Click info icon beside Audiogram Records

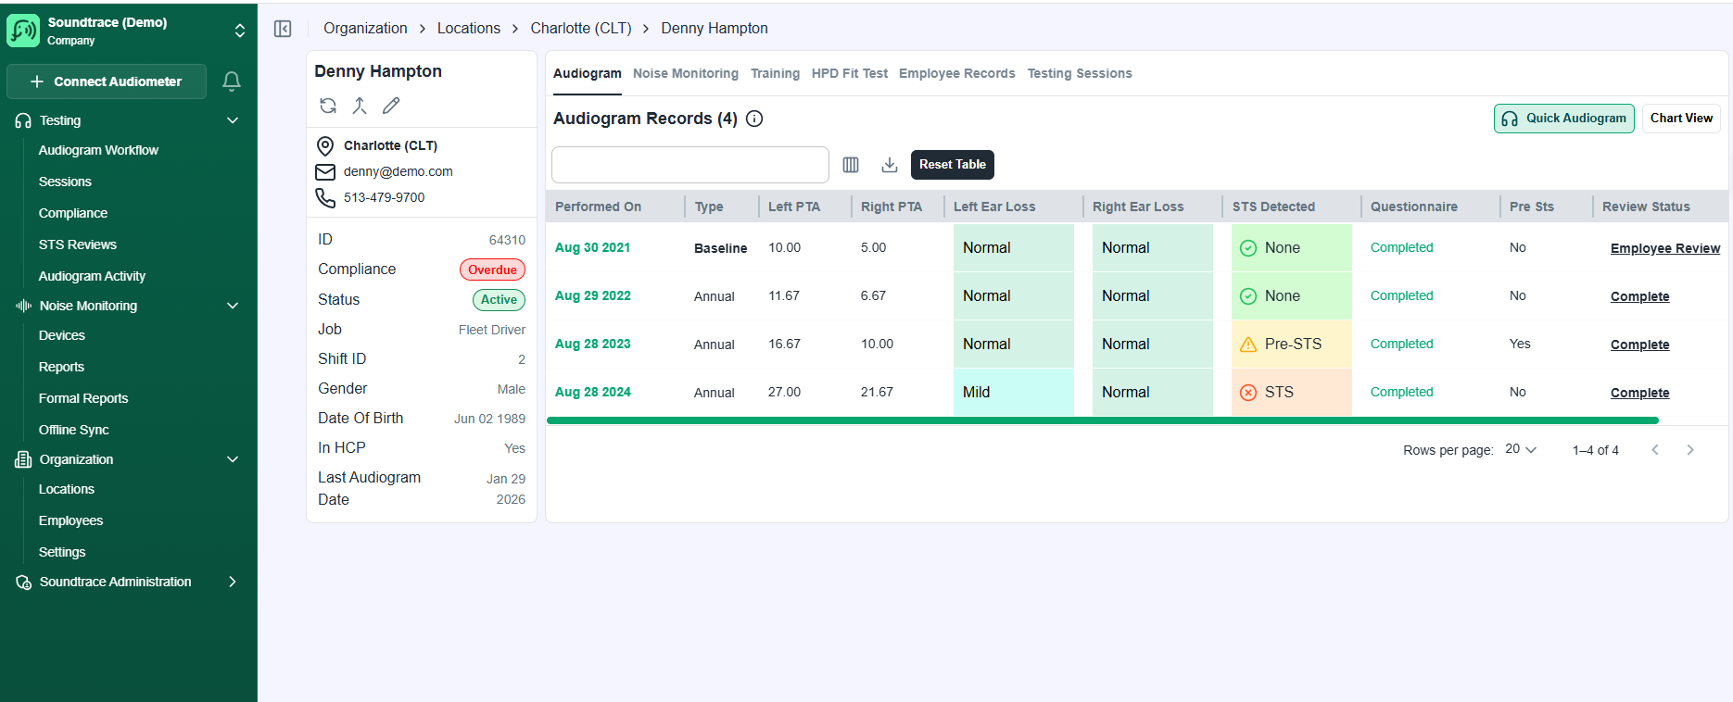[754, 119]
